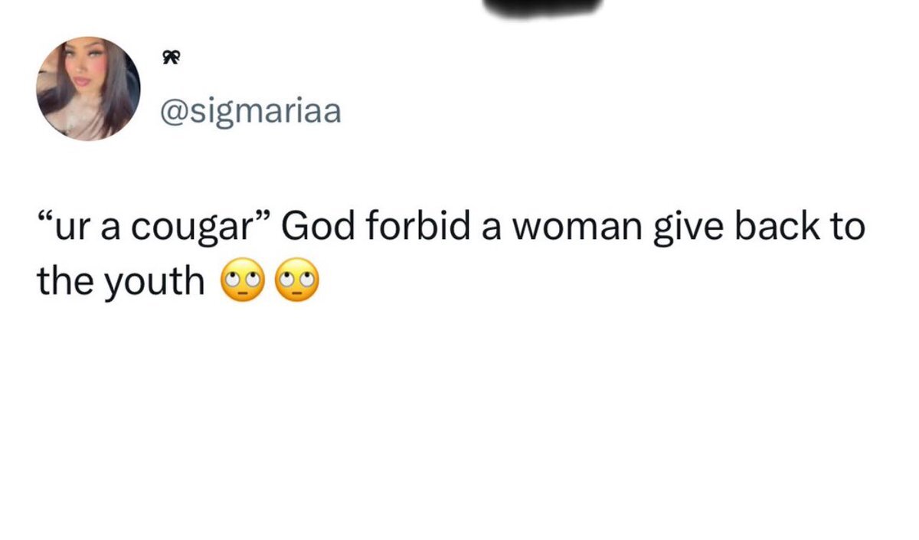Screen dimensions: 919x540
Task: Open the sigmariaa profile picture
Action: [x=90, y=89]
